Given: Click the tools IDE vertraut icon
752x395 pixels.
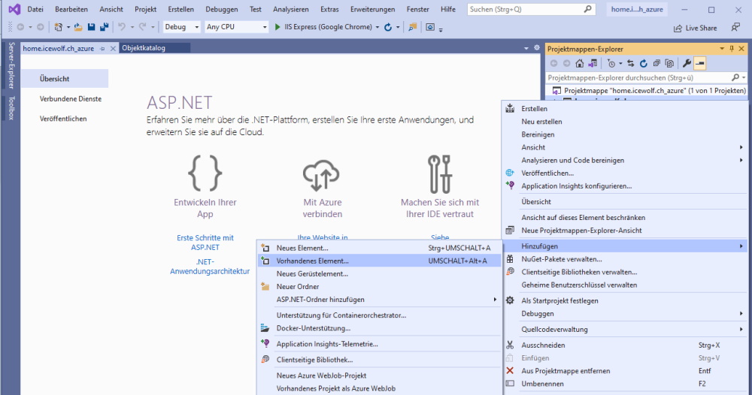Looking at the screenshot, I should pyautogui.click(x=440, y=173).
